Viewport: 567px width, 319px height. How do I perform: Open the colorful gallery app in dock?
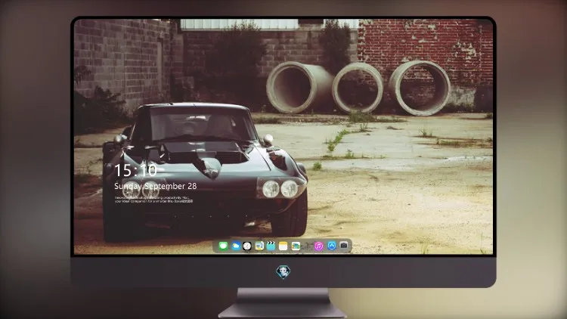coord(296,246)
